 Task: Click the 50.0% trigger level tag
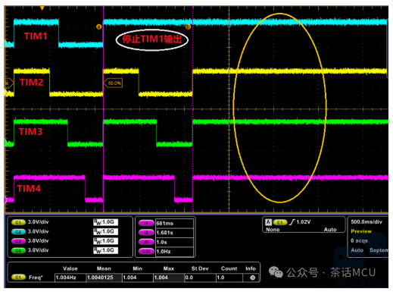113,83
